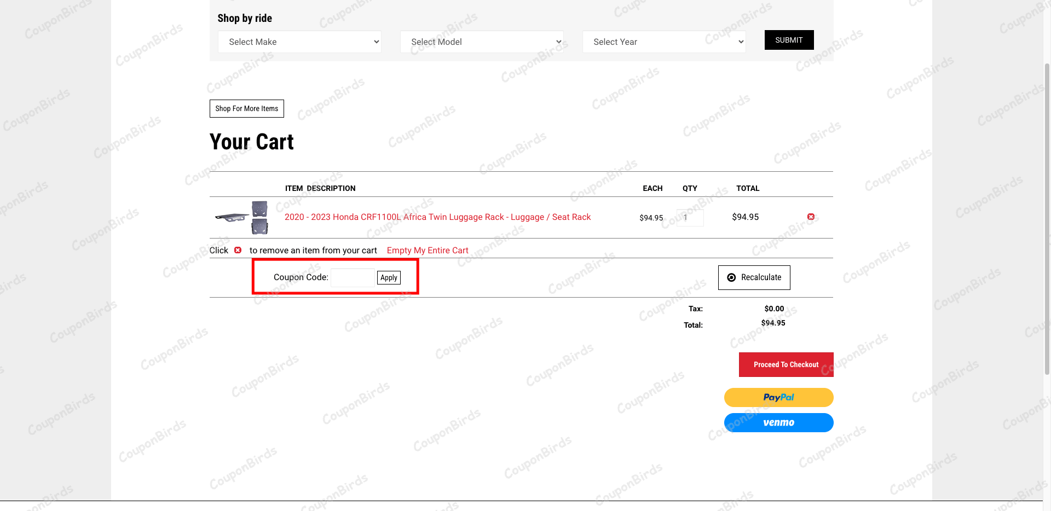Pay with the Venmo logo button
The width and height of the screenshot is (1051, 511).
pyautogui.click(x=778, y=422)
